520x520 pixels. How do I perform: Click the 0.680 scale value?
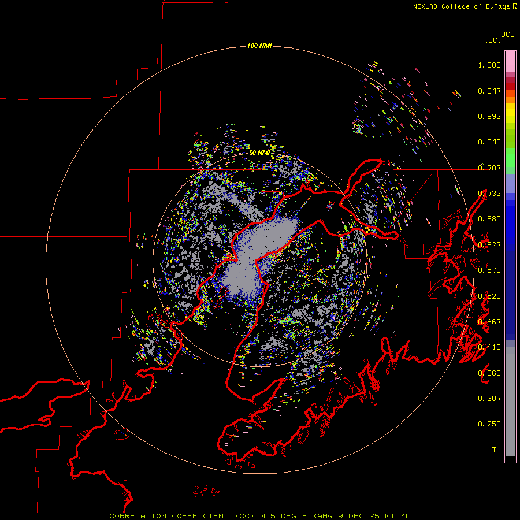click(x=489, y=219)
